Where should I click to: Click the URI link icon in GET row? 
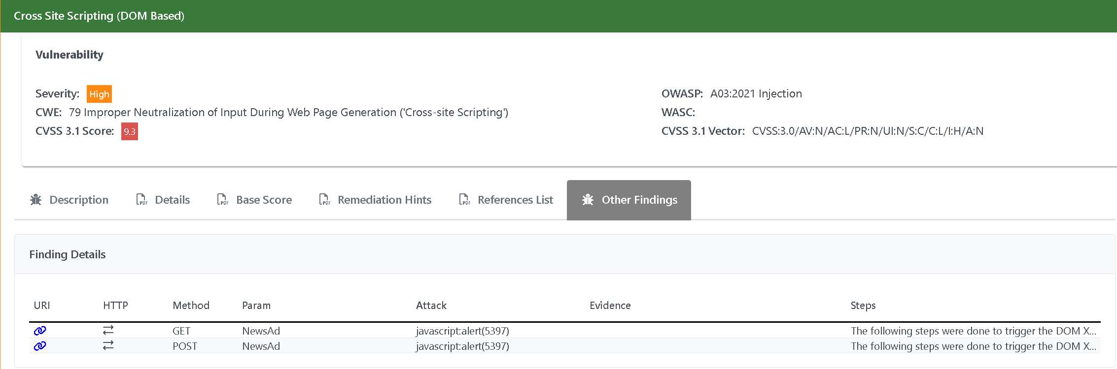pos(40,331)
